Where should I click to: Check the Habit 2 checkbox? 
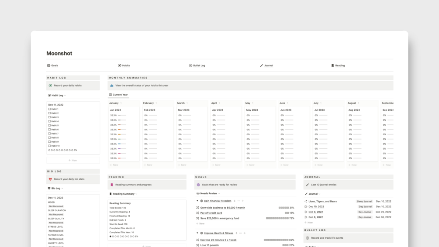point(49,113)
